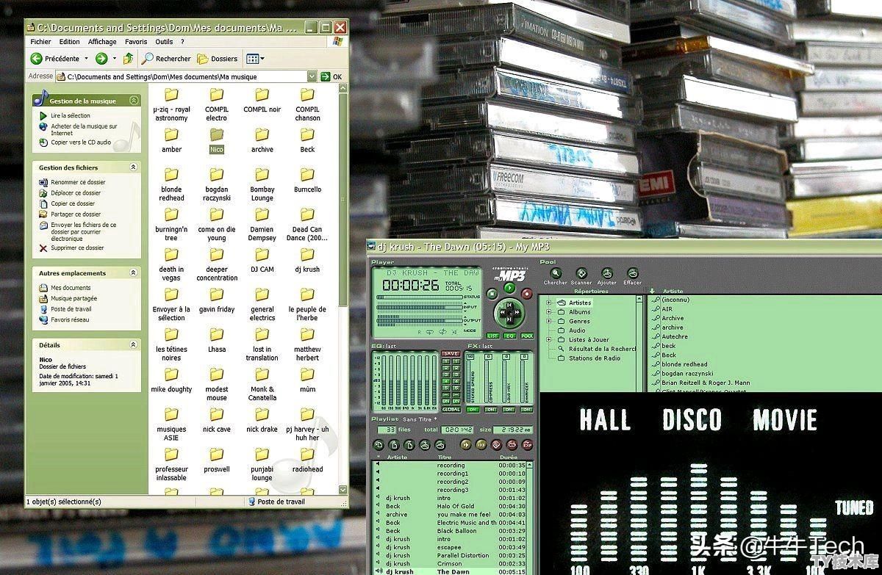This screenshot has height=575, width=882.
Task: Click the yellow fast-forward playlist icon
Action: [465, 444]
